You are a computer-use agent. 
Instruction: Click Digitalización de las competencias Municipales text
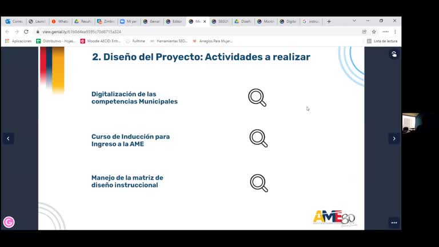(134, 97)
